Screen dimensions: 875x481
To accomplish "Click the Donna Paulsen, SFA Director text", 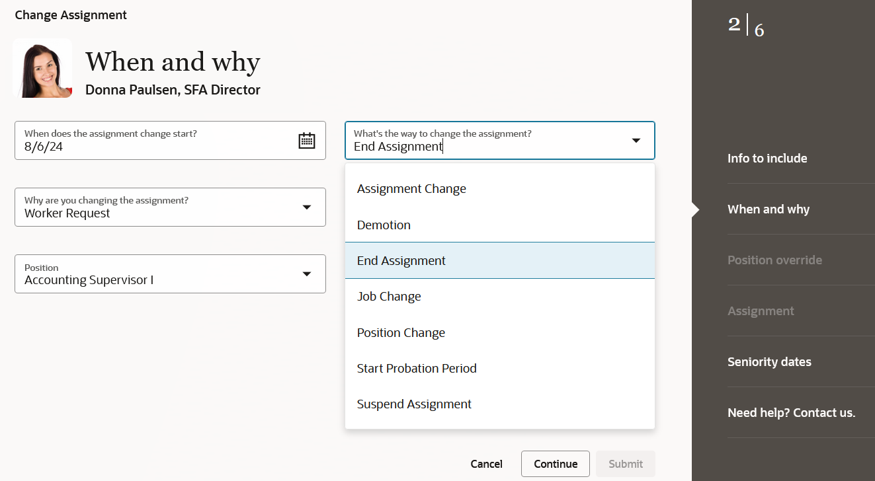I will click(173, 90).
